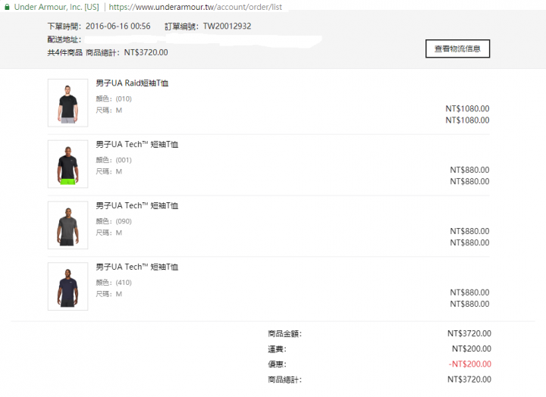Click the UA Tech title above color 090
Screen dimensions: 546x397
click(x=137, y=205)
